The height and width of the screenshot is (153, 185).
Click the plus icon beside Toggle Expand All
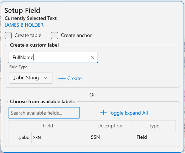pos(103,113)
